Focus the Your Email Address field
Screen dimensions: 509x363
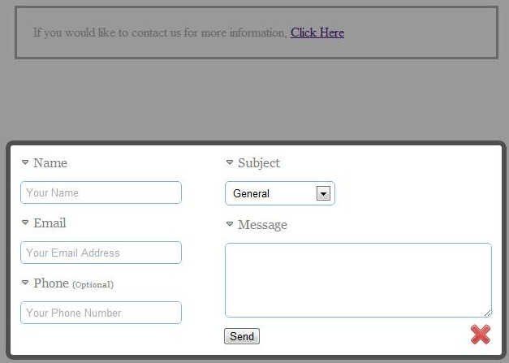click(101, 253)
